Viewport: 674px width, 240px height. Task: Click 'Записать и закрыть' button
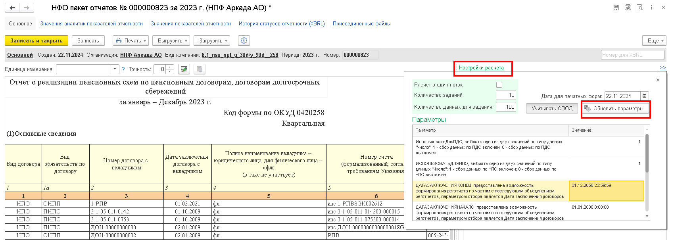coord(36,40)
